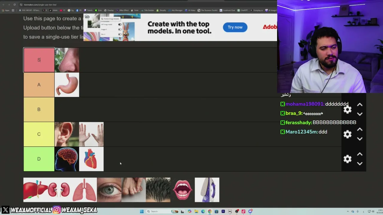The height and width of the screenshot is (215, 383).
Task: Click the browser address bar URL
Action: [x=40, y=5]
